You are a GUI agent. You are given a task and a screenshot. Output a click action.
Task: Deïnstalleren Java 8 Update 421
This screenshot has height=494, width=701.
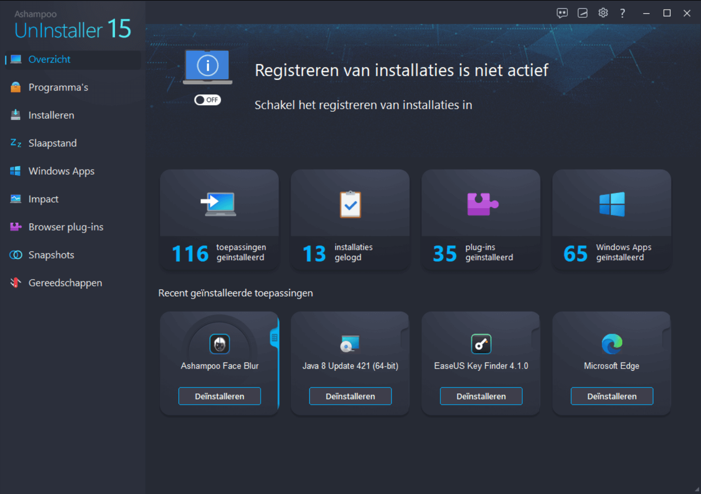[350, 396]
